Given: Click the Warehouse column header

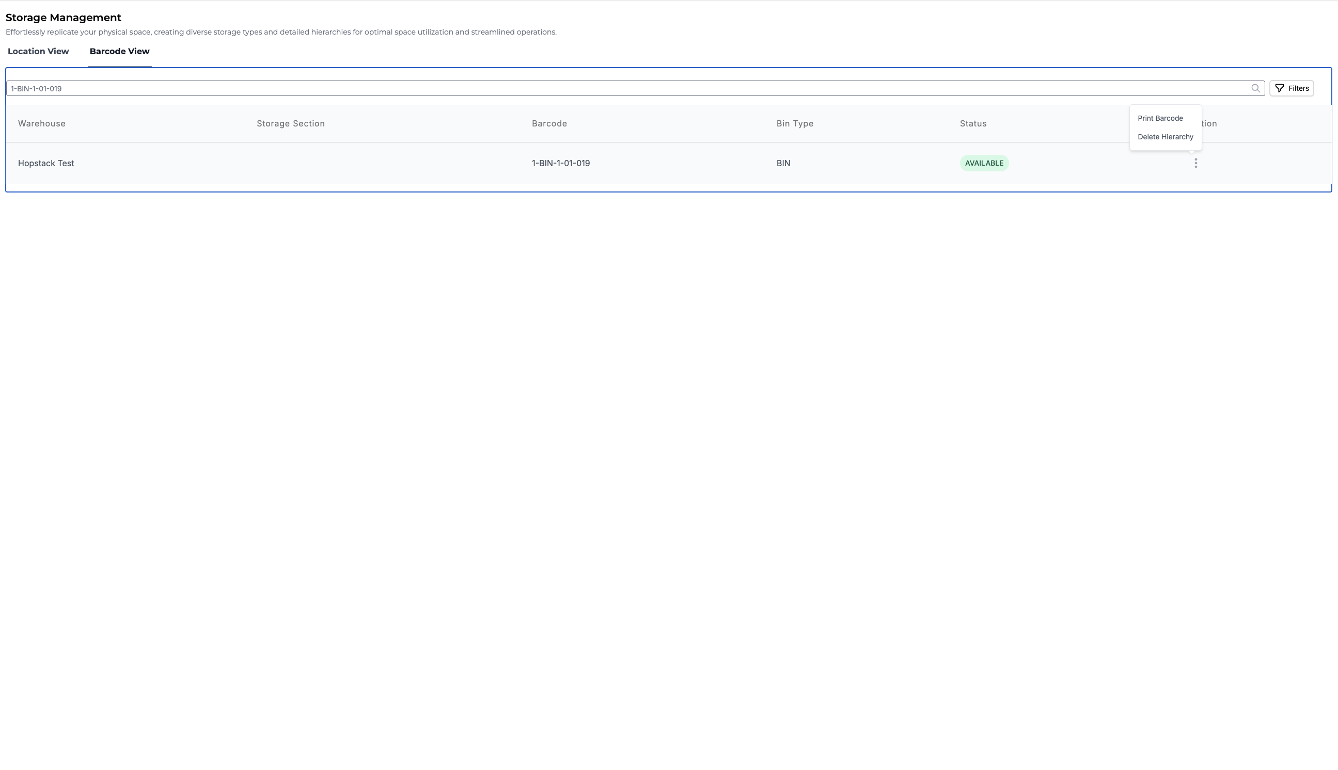Looking at the screenshot, I should point(42,124).
